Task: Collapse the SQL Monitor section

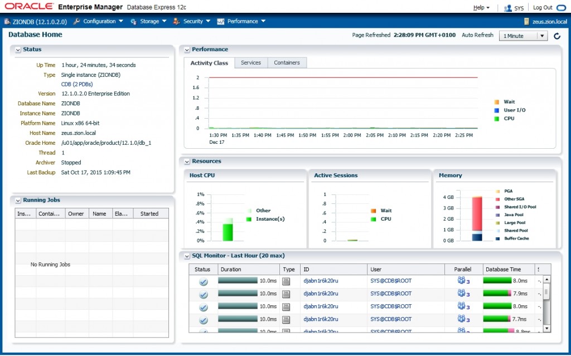Action: coord(186,255)
